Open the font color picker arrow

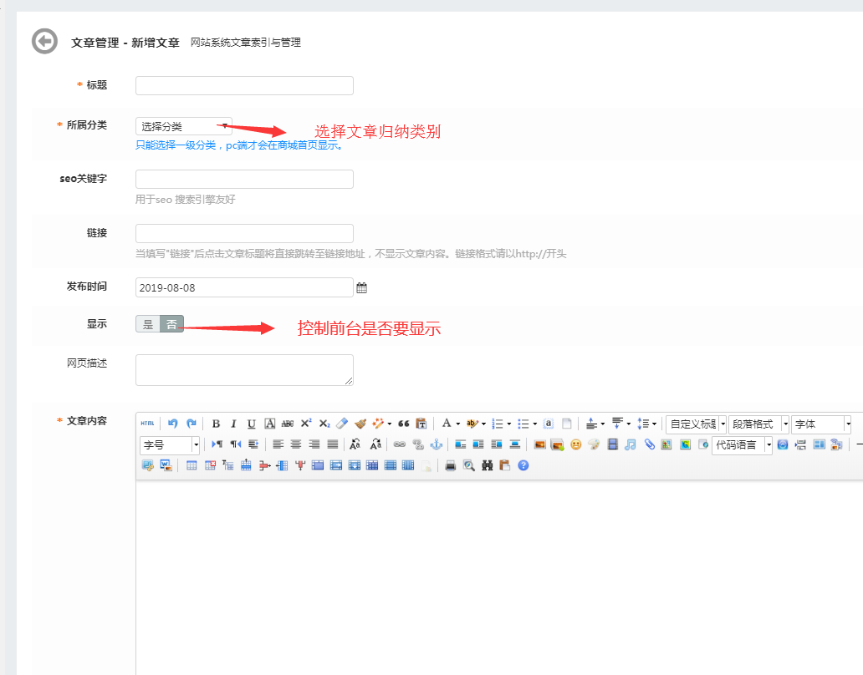(x=457, y=424)
